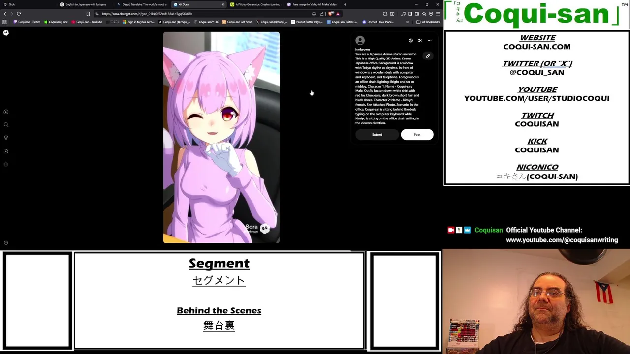Open the Coquisan - Twitch bookmark
This screenshot has height=354, width=630.
[x=28, y=22]
